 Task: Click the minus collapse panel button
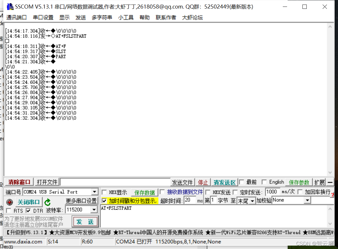330,182
